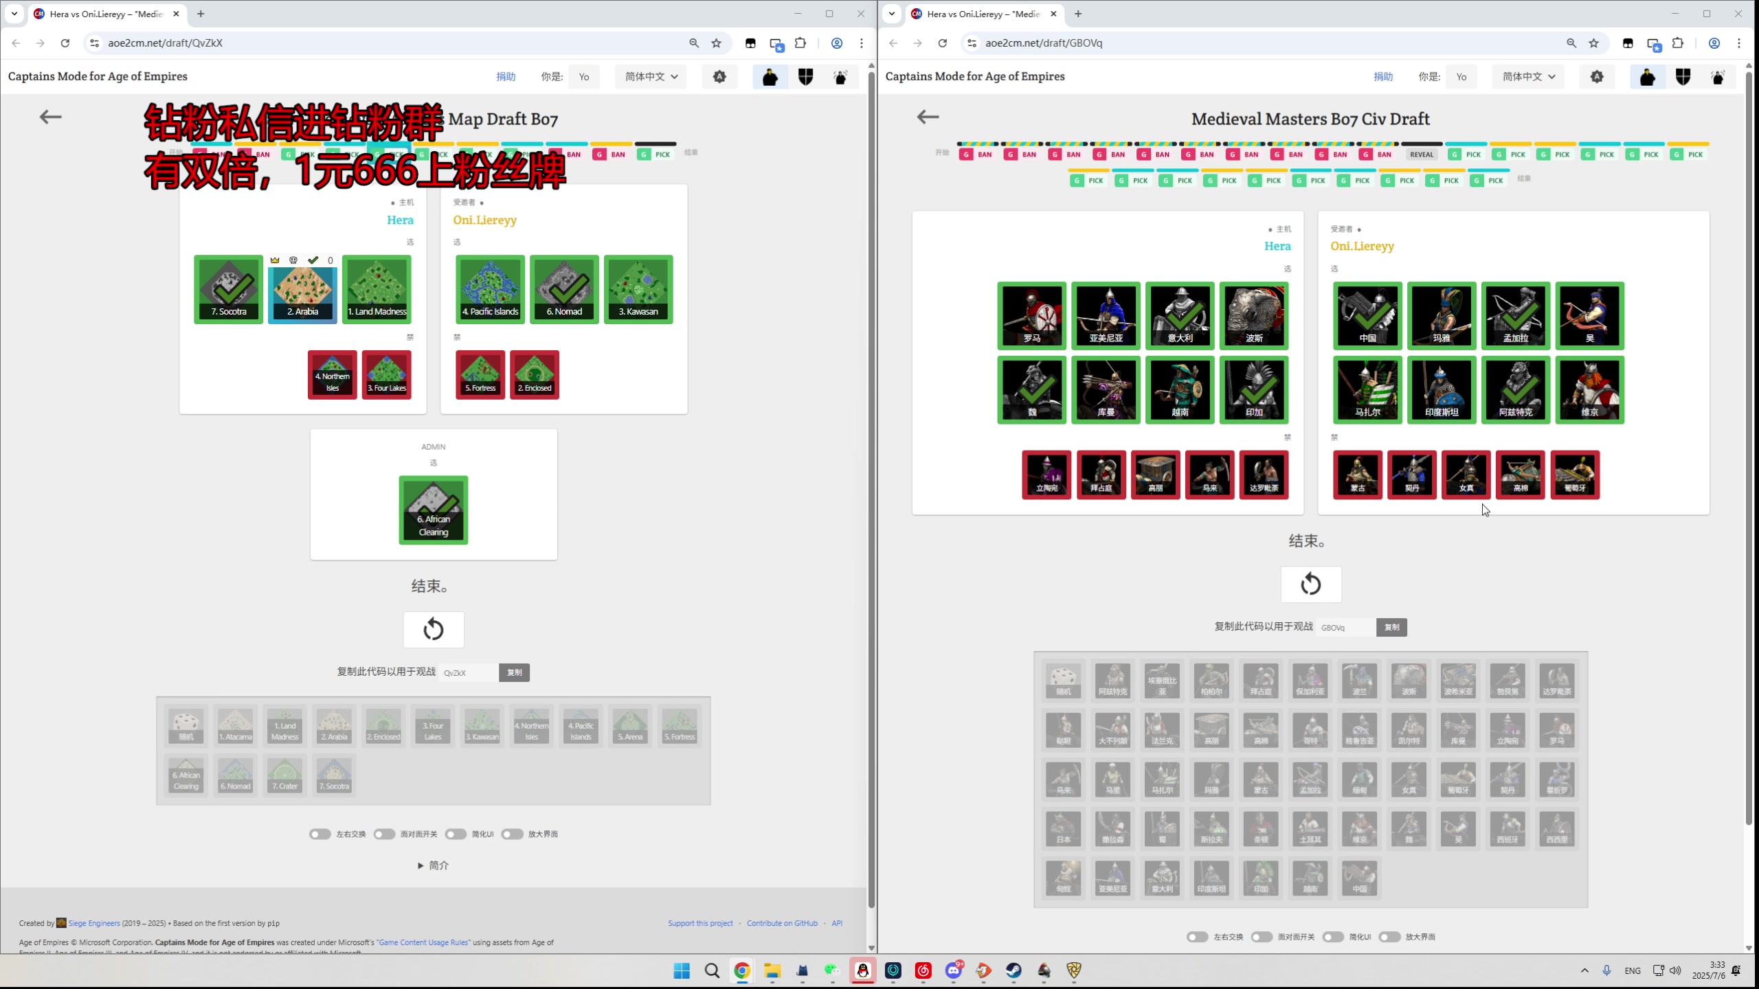This screenshot has width=1759, height=989.
Task: Toggle 面对面开关 switch in the right window
Action: click(1262, 937)
